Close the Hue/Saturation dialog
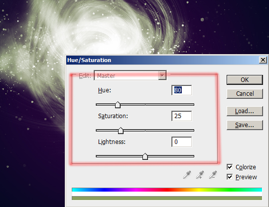 pyautogui.click(x=263, y=60)
